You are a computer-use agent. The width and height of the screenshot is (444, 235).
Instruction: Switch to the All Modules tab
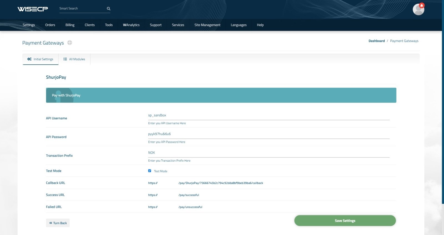point(74,59)
